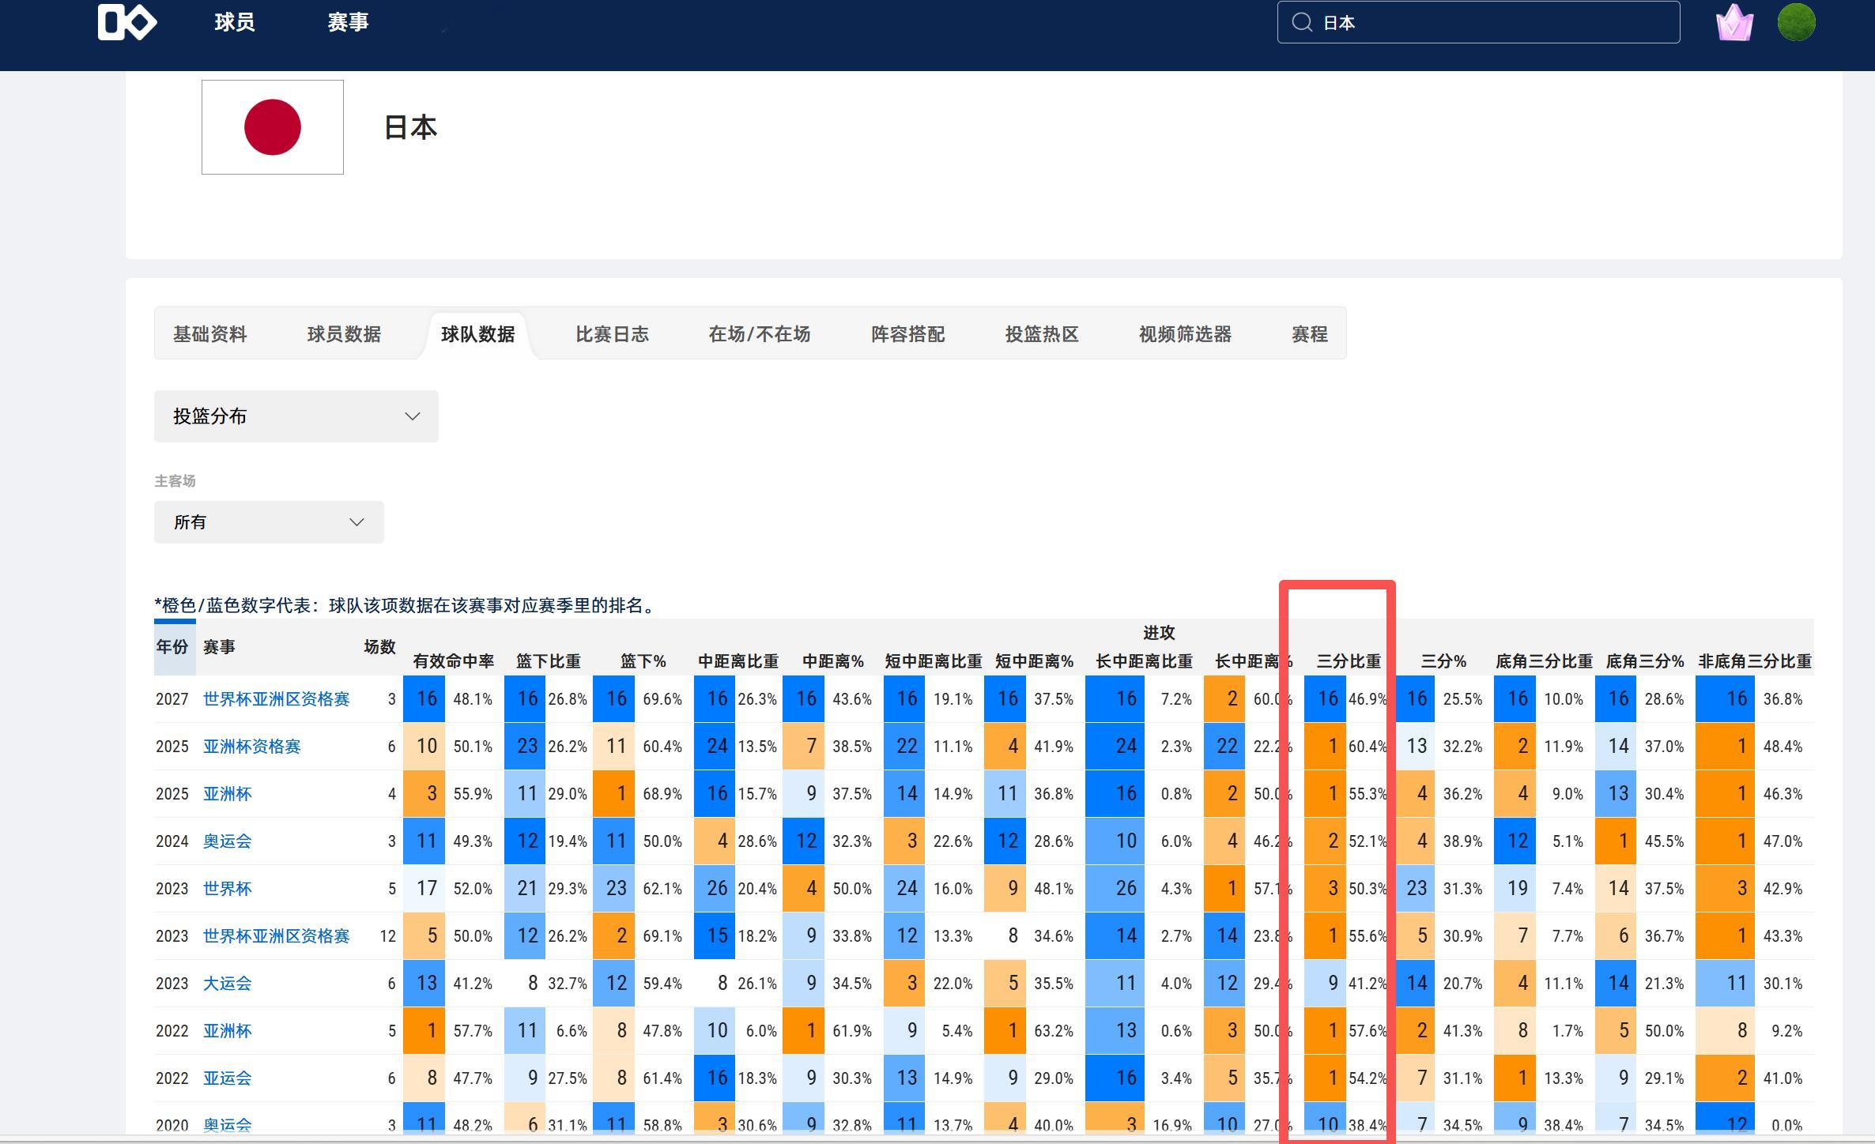Open 赛事 in top navigation
The height and width of the screenshot is (1144, 1875).
pos(348,22)
